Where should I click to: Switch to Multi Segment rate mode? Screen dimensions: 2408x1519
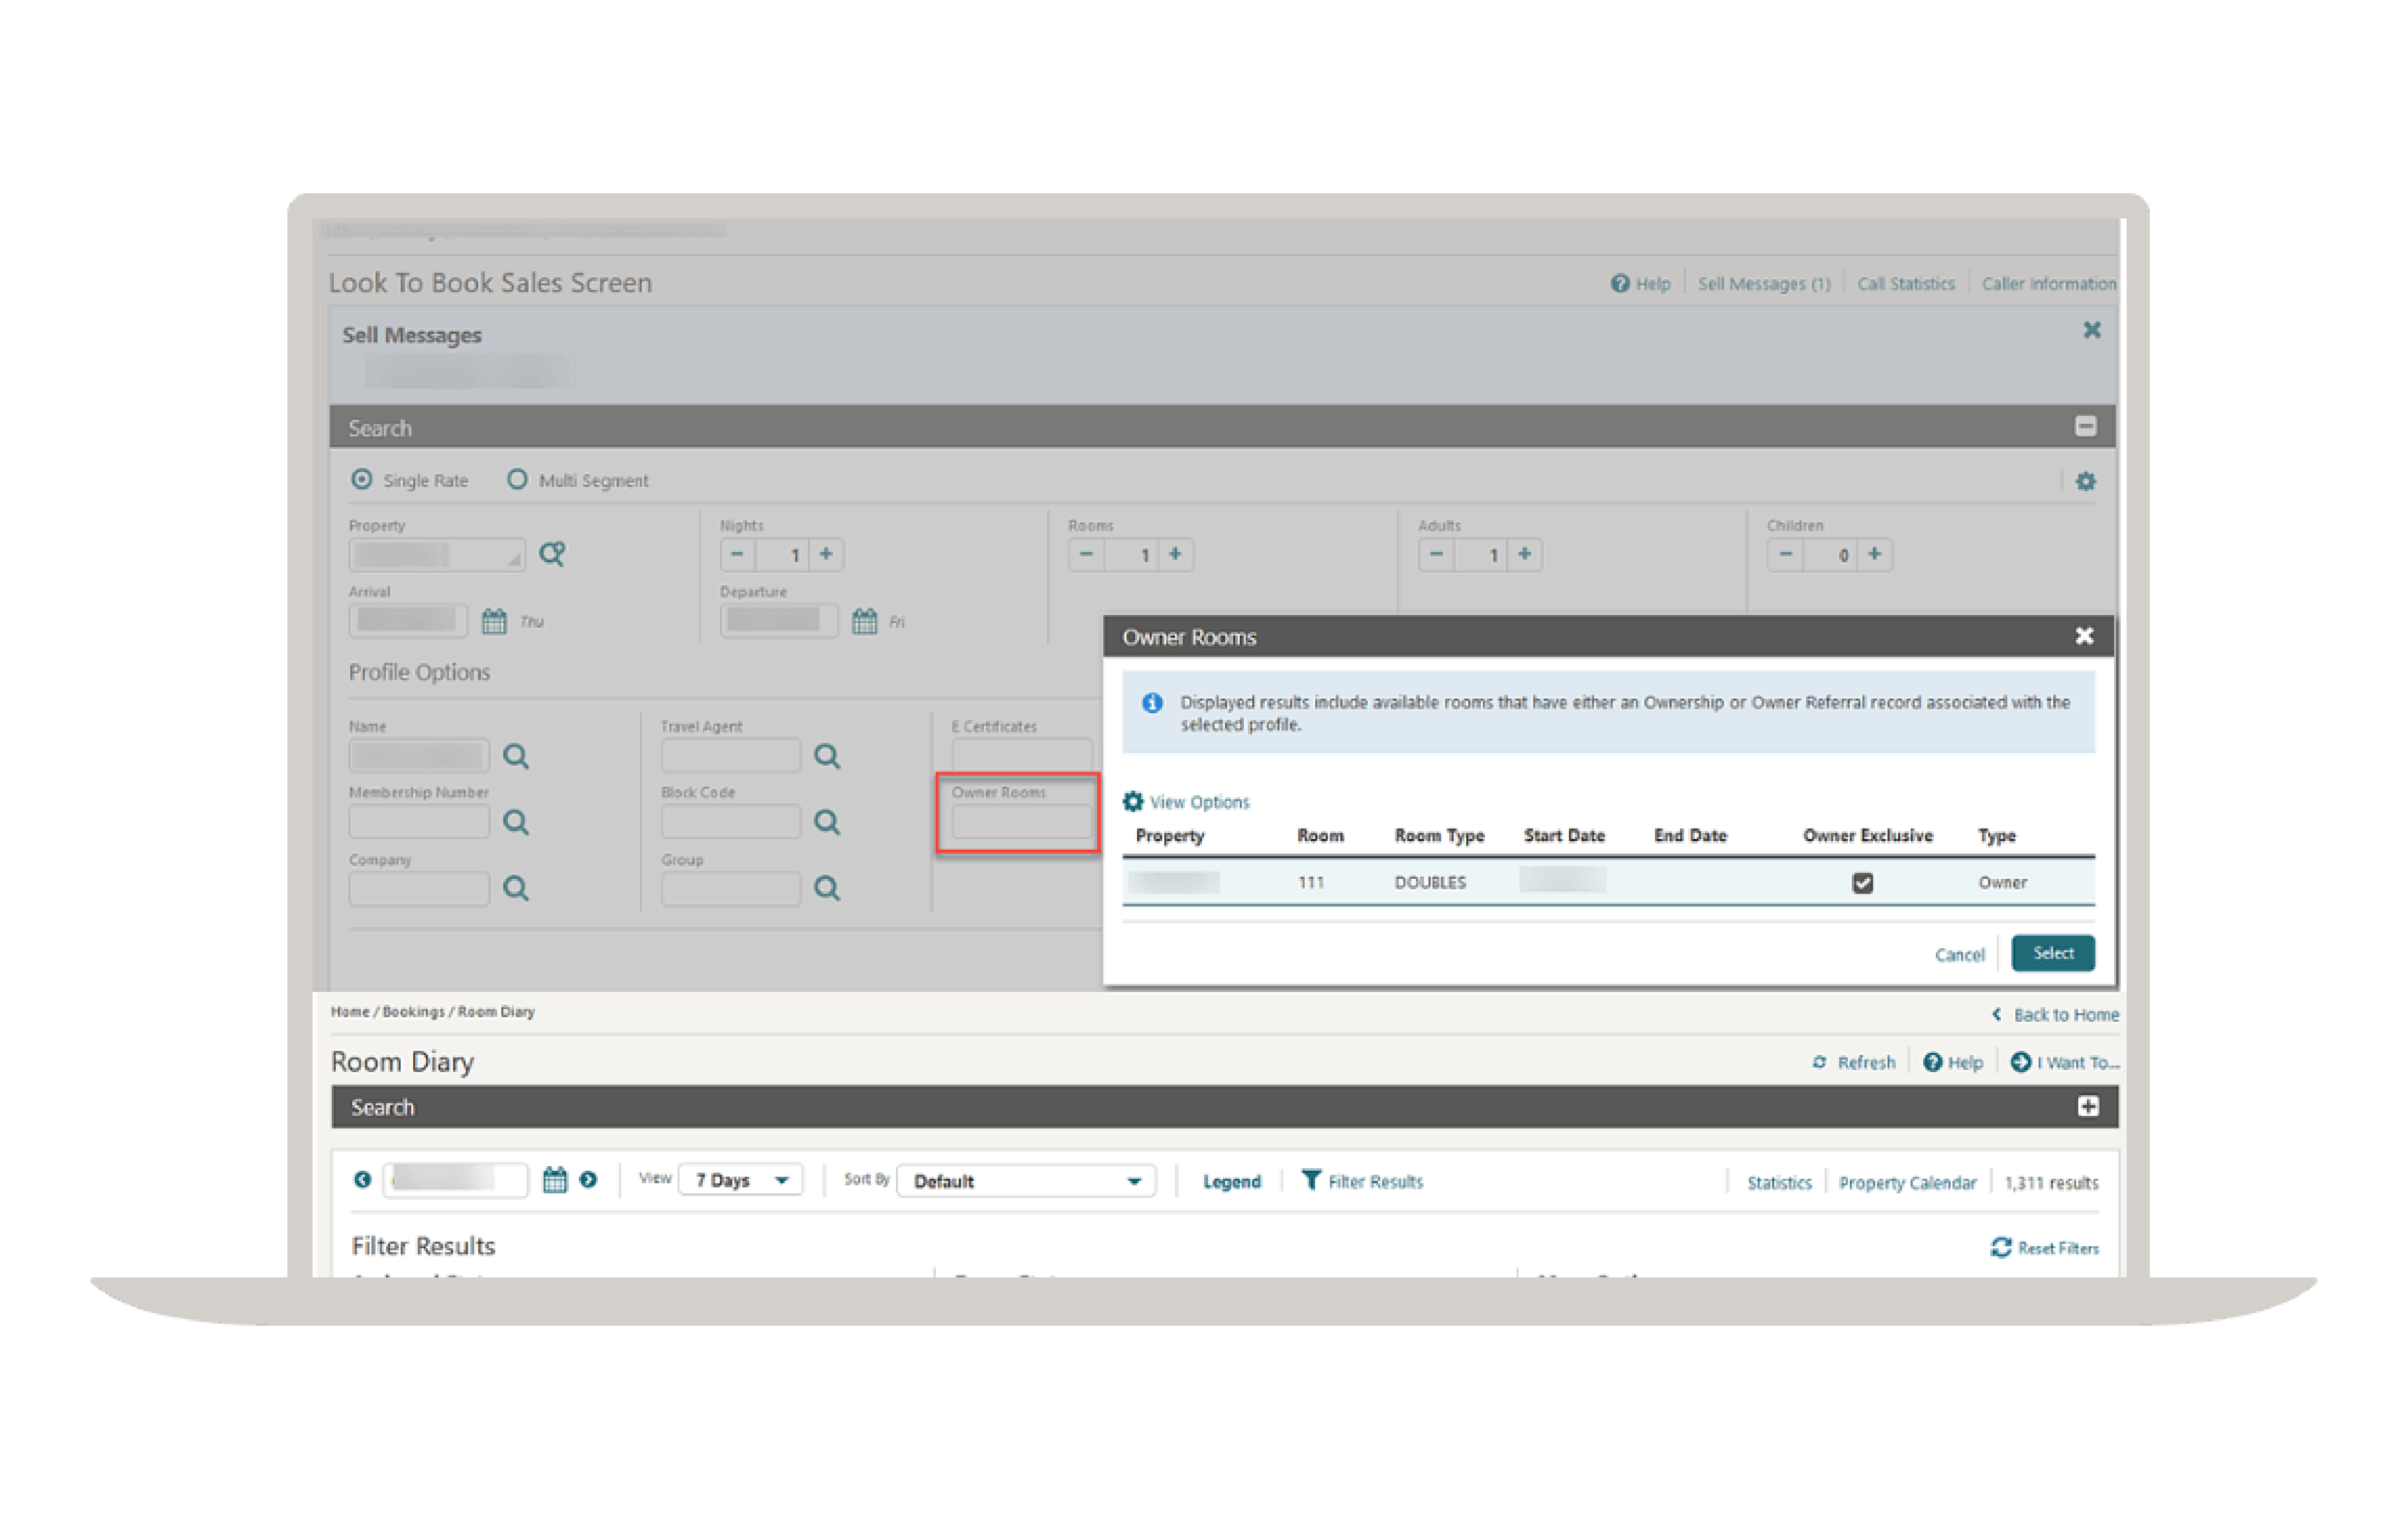click(518, 479)
